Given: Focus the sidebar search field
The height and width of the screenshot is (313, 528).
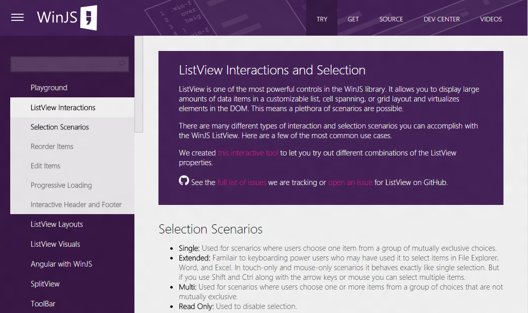Looking at the screenshot, I should 70,64.
